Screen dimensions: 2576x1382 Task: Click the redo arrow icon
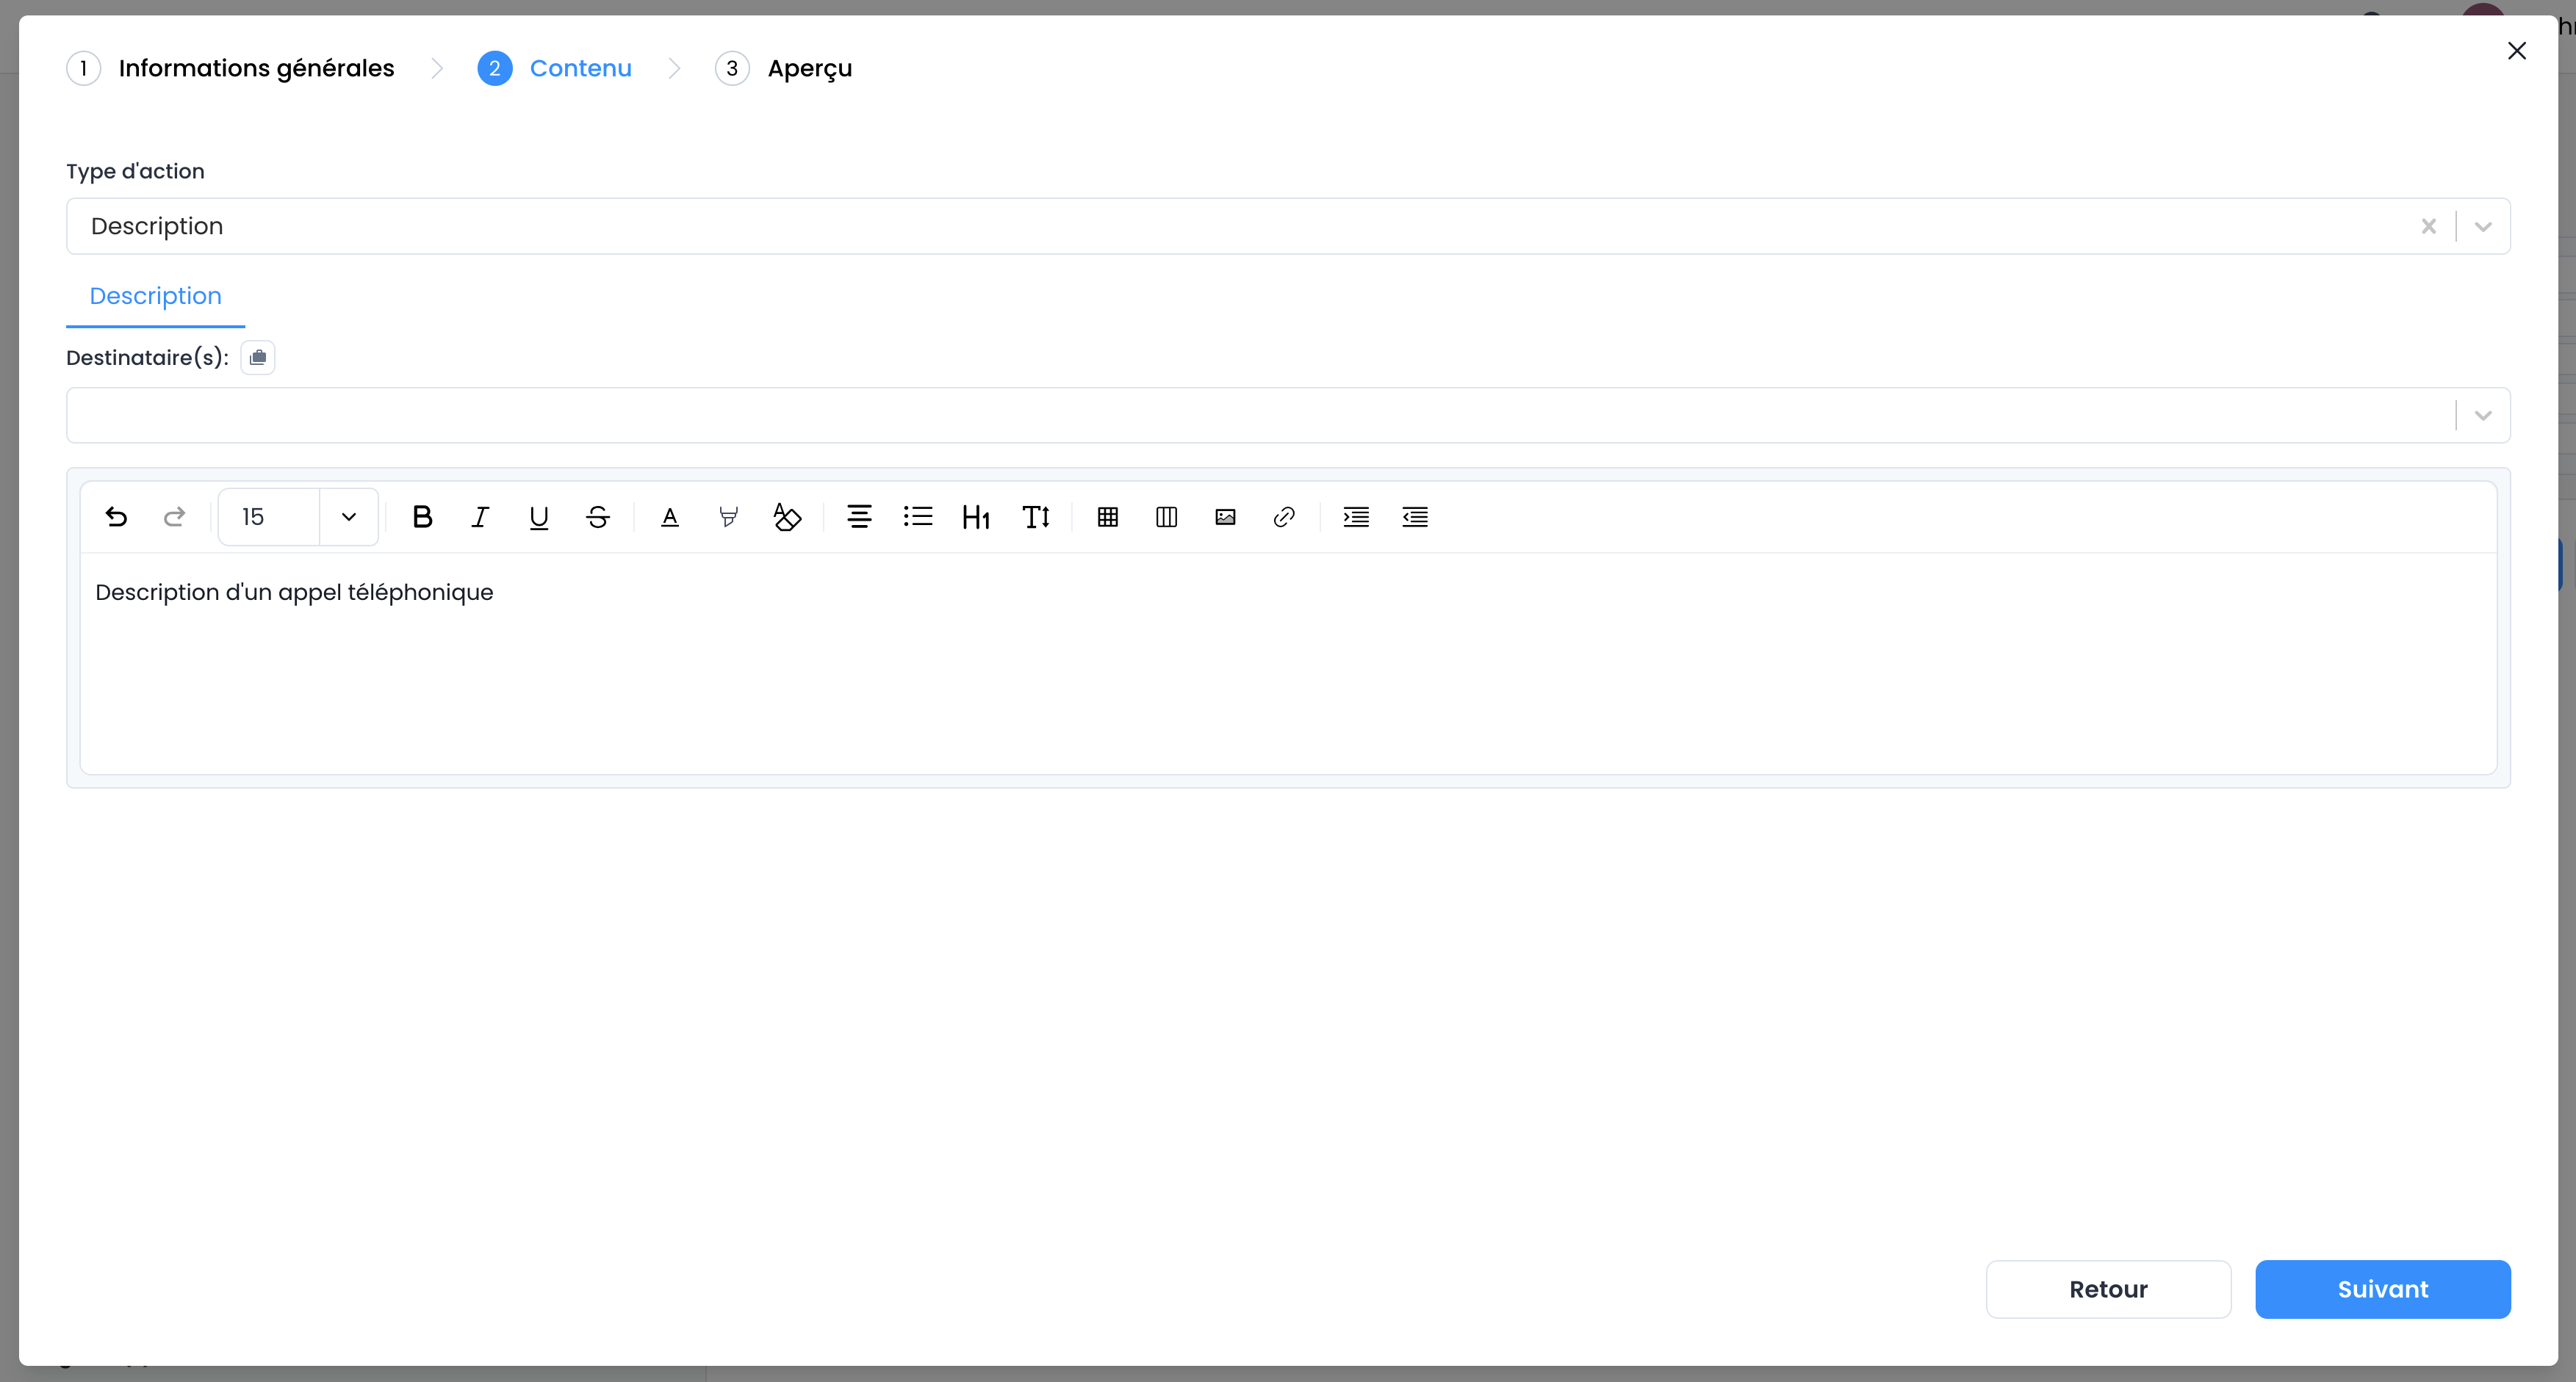point(174,517)
